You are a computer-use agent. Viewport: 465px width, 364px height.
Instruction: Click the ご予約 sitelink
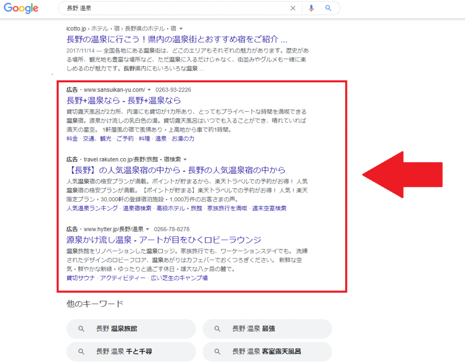(x=125, y=139)
